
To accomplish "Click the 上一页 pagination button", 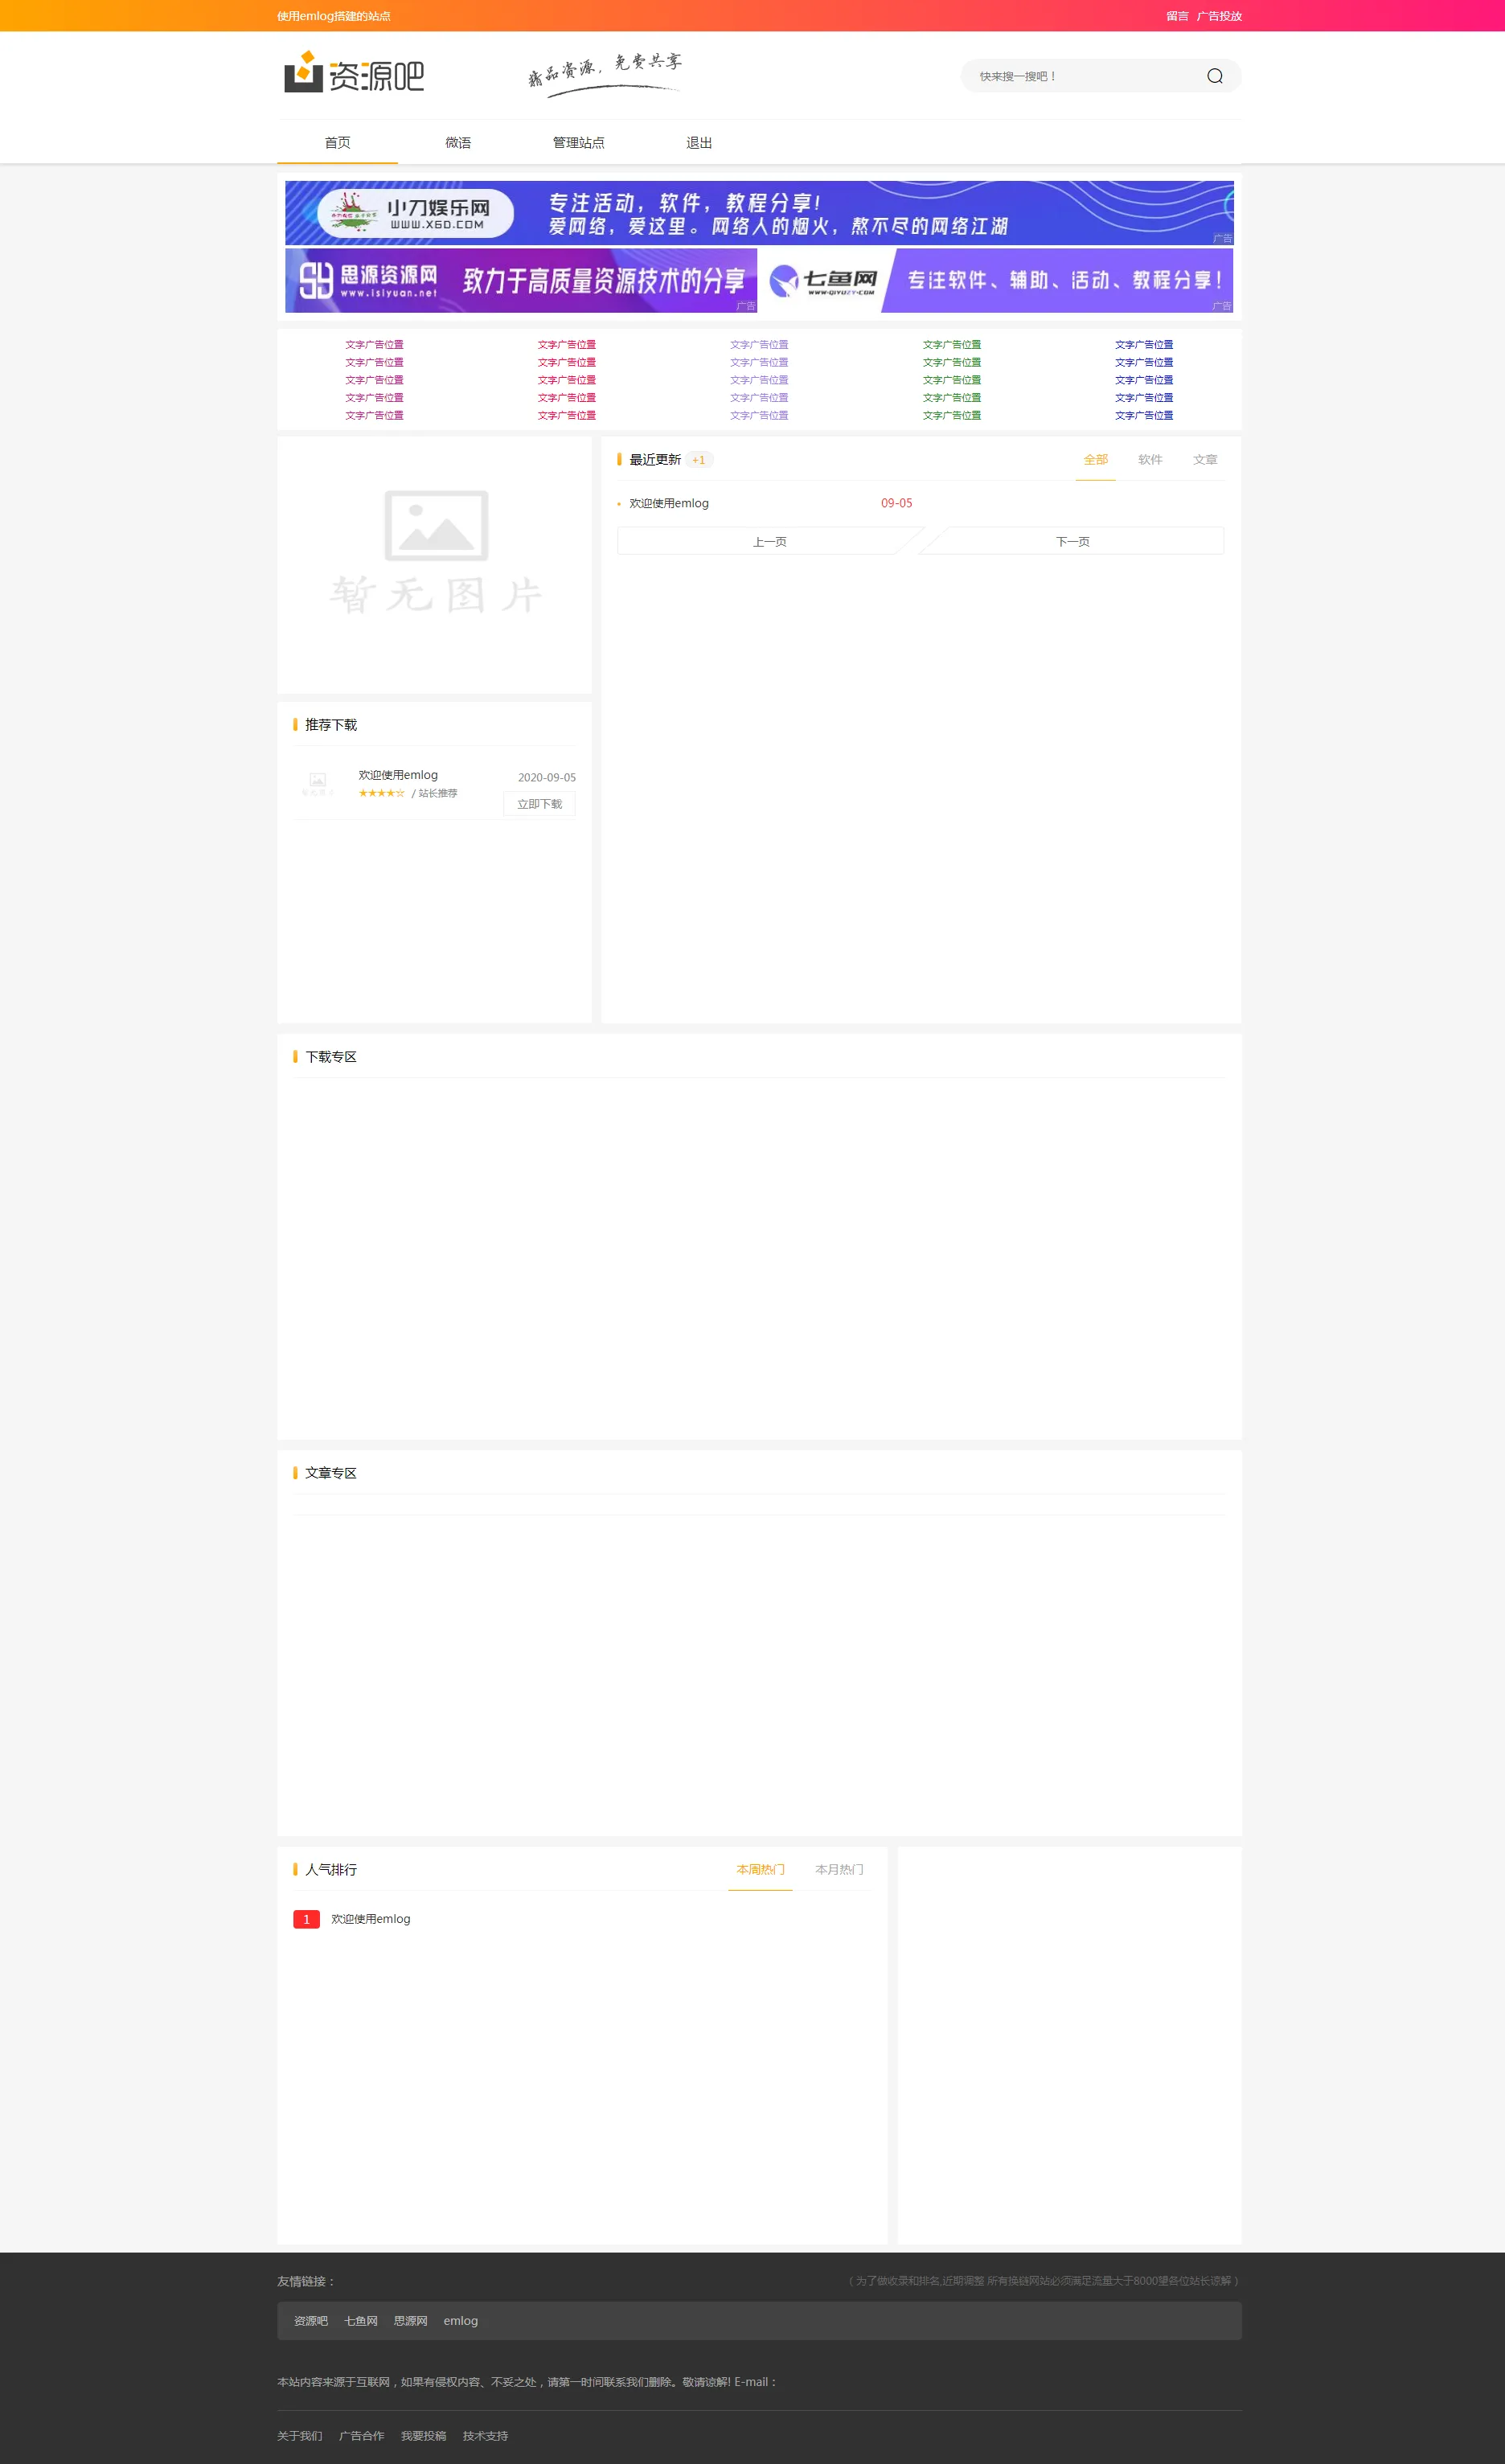I will (769, 542).
